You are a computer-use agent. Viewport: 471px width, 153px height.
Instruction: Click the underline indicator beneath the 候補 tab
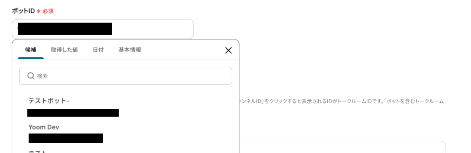point(31,58)
